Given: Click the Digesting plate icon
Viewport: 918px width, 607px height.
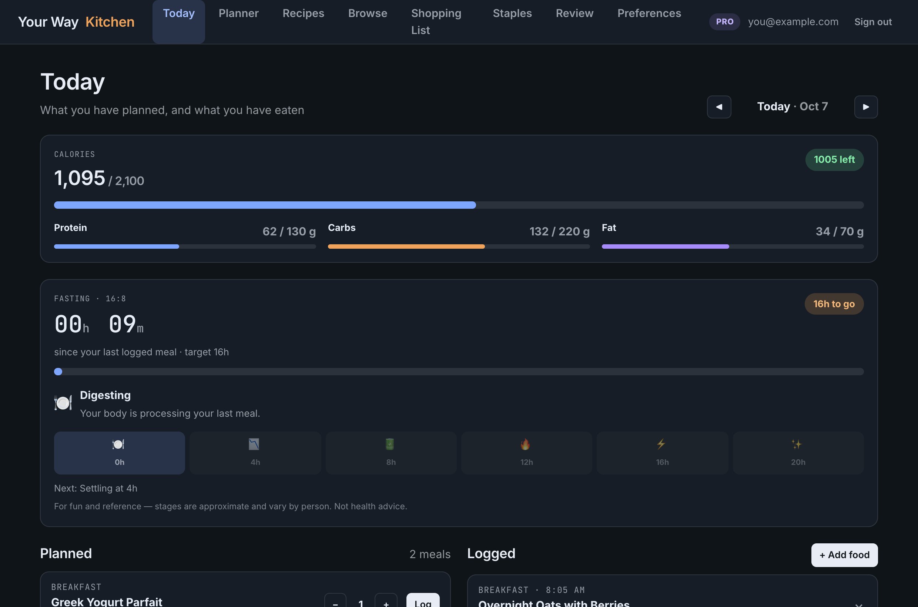Looking at the screenshot, I should click(x=63, y=403).
